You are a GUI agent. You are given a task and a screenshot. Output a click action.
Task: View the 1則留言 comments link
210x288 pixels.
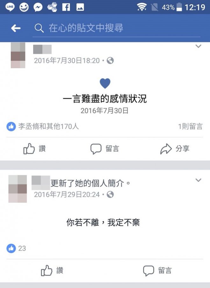coord(190,126)
